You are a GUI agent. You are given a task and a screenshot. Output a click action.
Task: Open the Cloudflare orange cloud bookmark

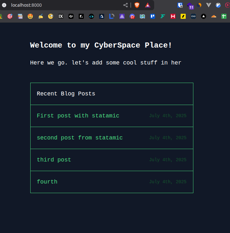(x=214, y=16)
